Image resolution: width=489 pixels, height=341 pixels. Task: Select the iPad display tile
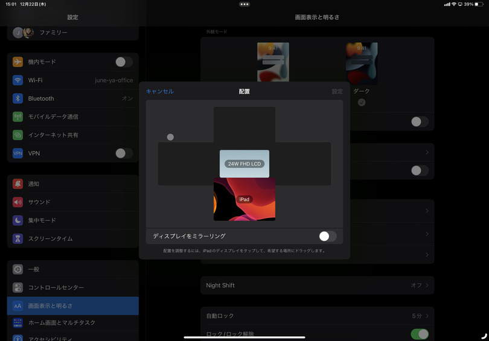tap(245, 199)
